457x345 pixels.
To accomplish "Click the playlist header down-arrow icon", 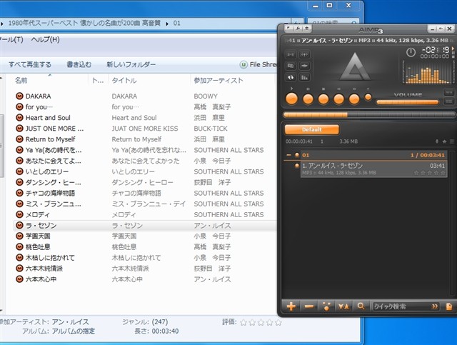I will [437, 141].
